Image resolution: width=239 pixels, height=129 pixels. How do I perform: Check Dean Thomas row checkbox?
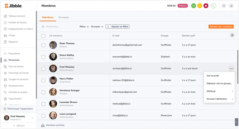pos(44,45)
